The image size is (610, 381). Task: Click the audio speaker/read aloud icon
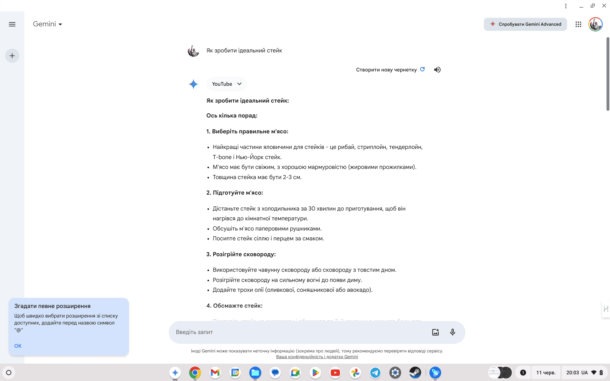point(437,69)
